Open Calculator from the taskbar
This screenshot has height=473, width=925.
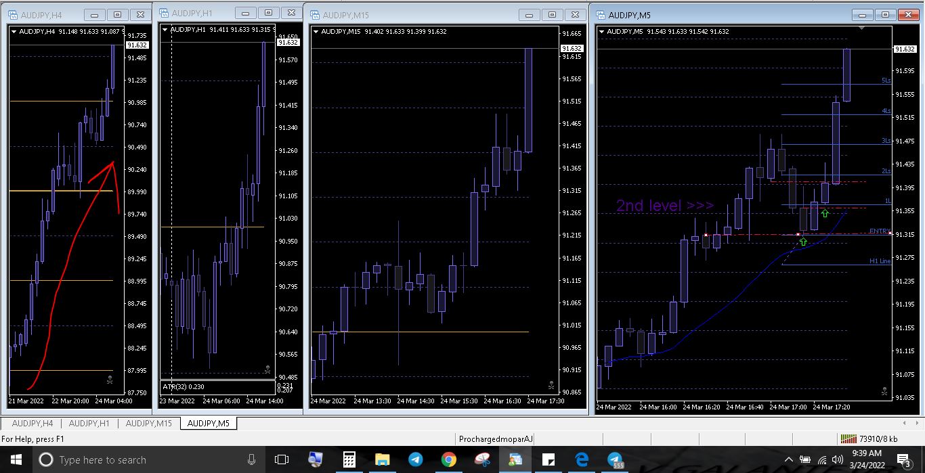coord(349,459)
